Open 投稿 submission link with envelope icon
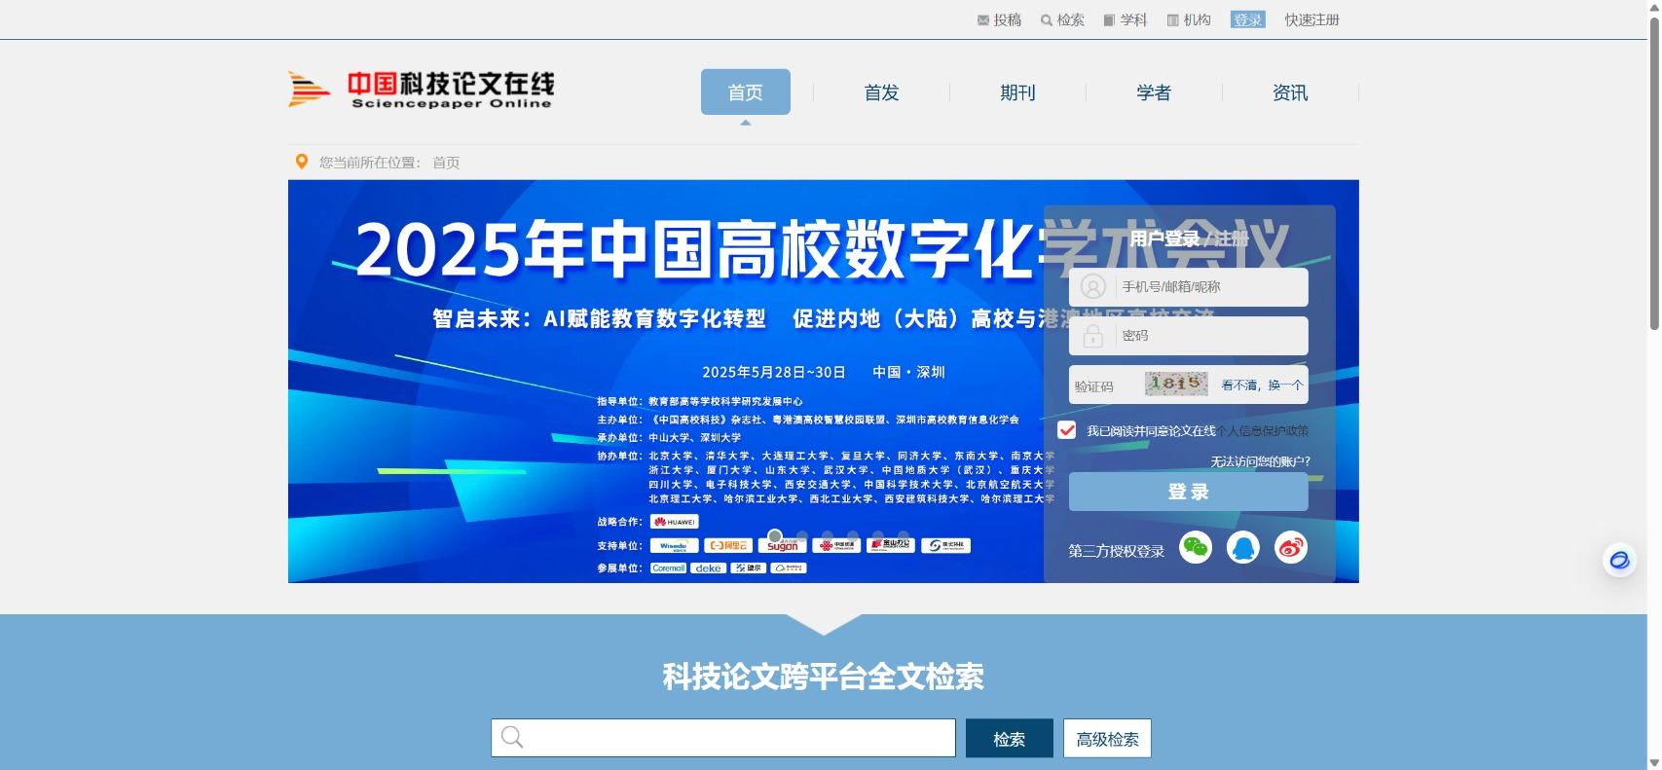This screenshot has width=1662, height=770. 999,19
